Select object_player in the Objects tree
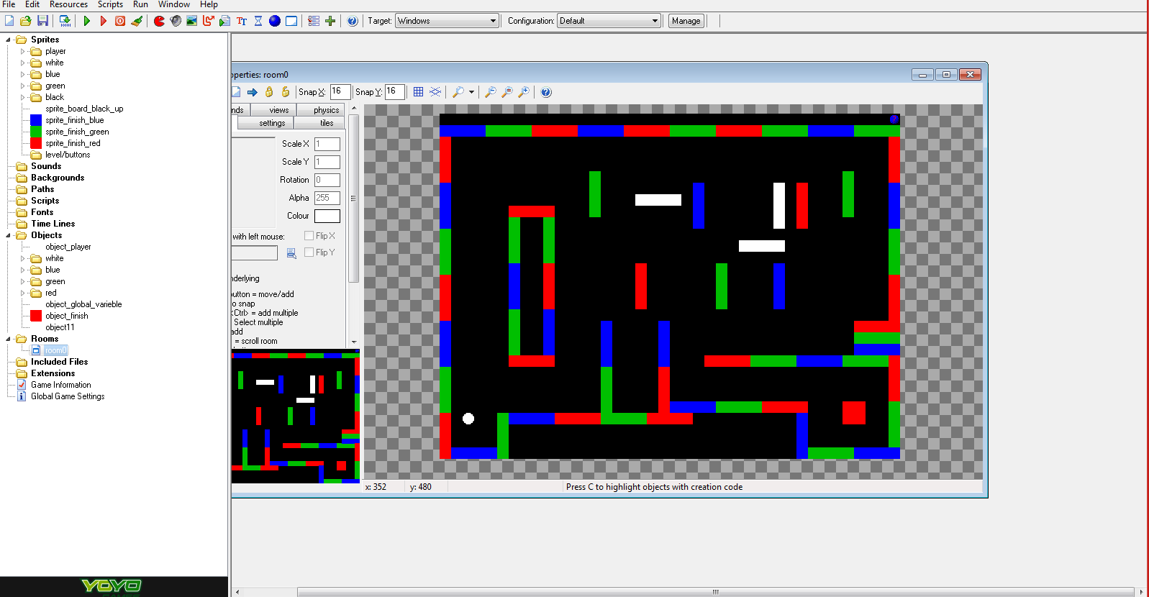 coord(68,247)
